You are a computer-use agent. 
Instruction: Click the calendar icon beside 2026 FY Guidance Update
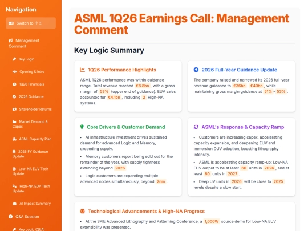click(x=14, y=152)
